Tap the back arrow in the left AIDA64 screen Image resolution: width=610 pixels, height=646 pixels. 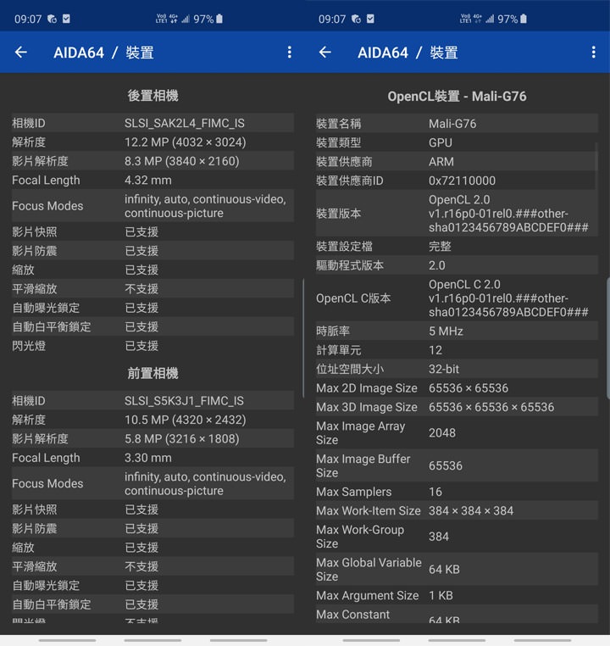tap(21, 53)
